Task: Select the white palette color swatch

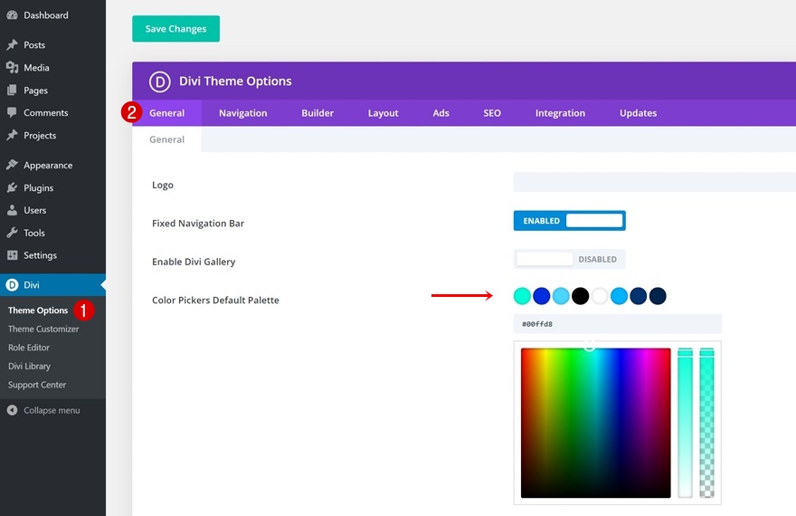Action: (x=600, y=296)
